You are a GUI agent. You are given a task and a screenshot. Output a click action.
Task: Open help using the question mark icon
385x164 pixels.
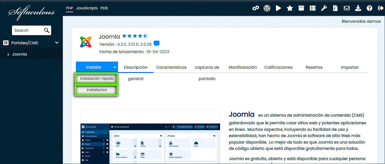pos(369,8)
